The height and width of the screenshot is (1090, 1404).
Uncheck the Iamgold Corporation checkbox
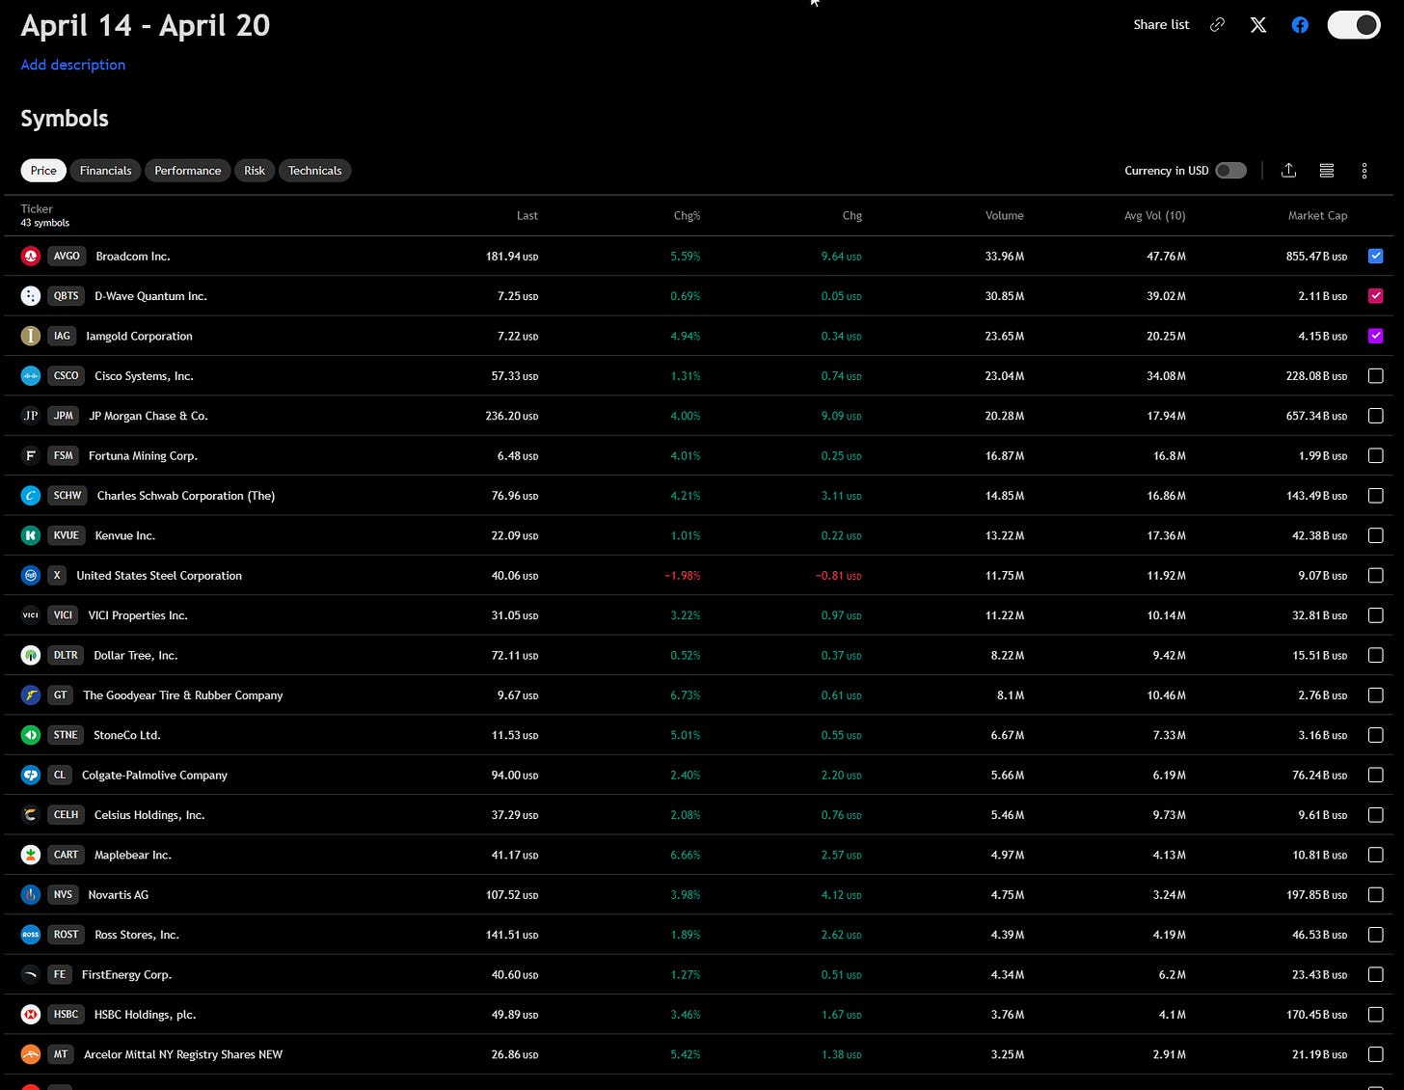click(1376, 336)
